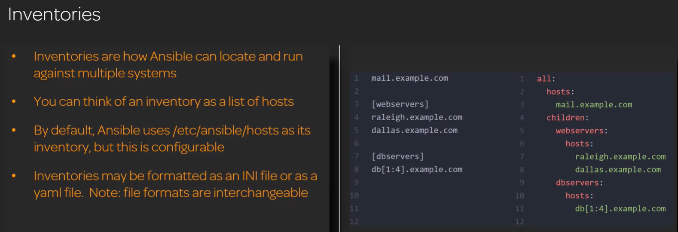This screenshot has height=232, width=678.
Task: Select the "dbservers:" key in YAML example
Action: (x=579, y=183)
